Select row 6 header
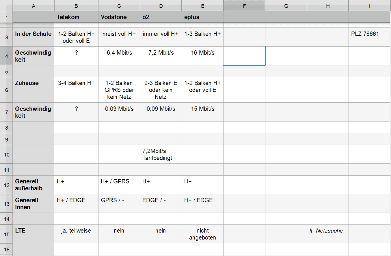This screenshot has width=391, height=256. pos(6,90)
